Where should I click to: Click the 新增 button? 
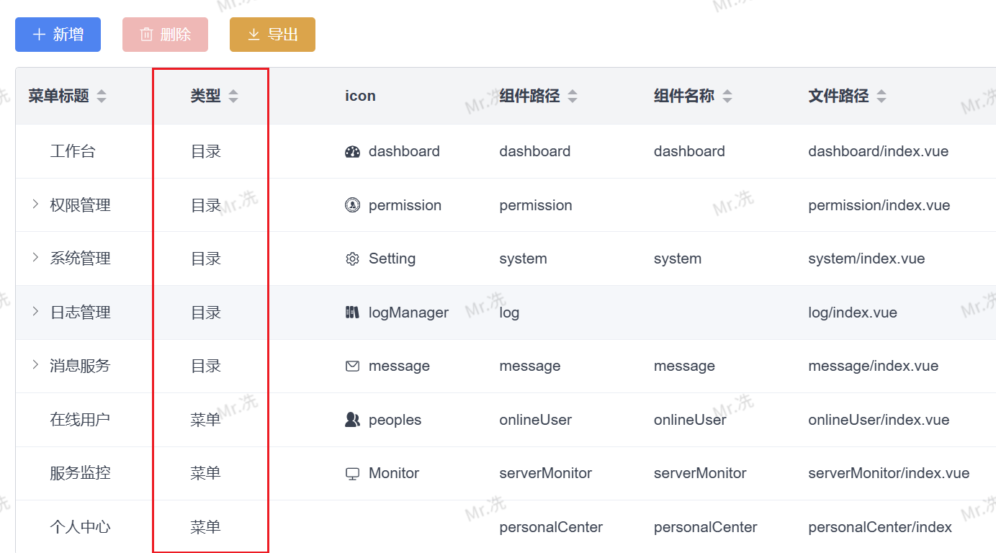58,34
